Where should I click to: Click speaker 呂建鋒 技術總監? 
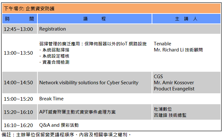point(170,115)
